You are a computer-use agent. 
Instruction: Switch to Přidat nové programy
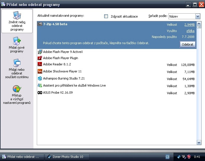[17, 45]
